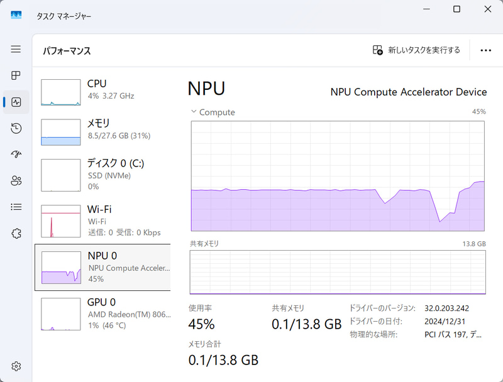Viewport: 503px width, 382px height.
Task: Switch to the CPU performance entry
Action: coord(102,90)
